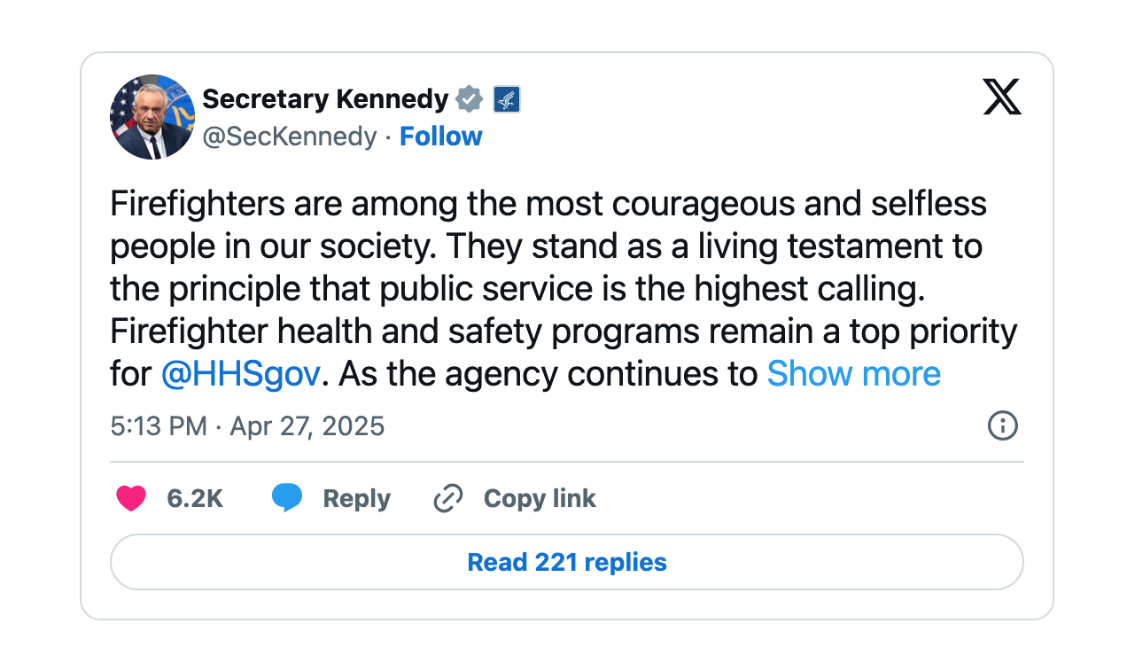Open the 5:13 PM Apr 27 timestamp

pos(247,426)
